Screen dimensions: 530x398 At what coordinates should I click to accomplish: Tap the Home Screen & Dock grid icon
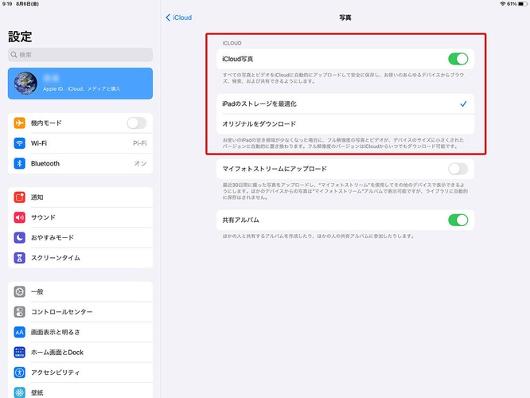click(20, 352)
